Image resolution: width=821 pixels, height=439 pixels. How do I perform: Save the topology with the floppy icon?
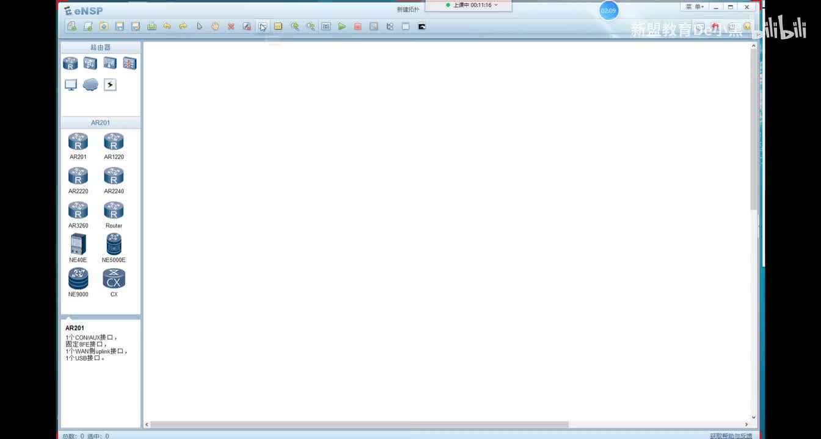120,26
